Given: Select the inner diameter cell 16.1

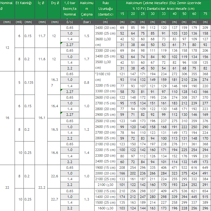Looking at the screenshot, I should [x=42, y=118].
